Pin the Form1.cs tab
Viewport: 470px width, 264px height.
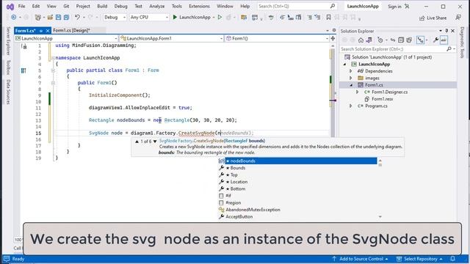click(41, 31)
